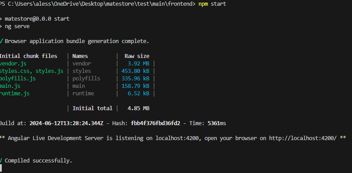Select the vendor.js file name
Screen dimensions: 352x173
coord(13,64)
